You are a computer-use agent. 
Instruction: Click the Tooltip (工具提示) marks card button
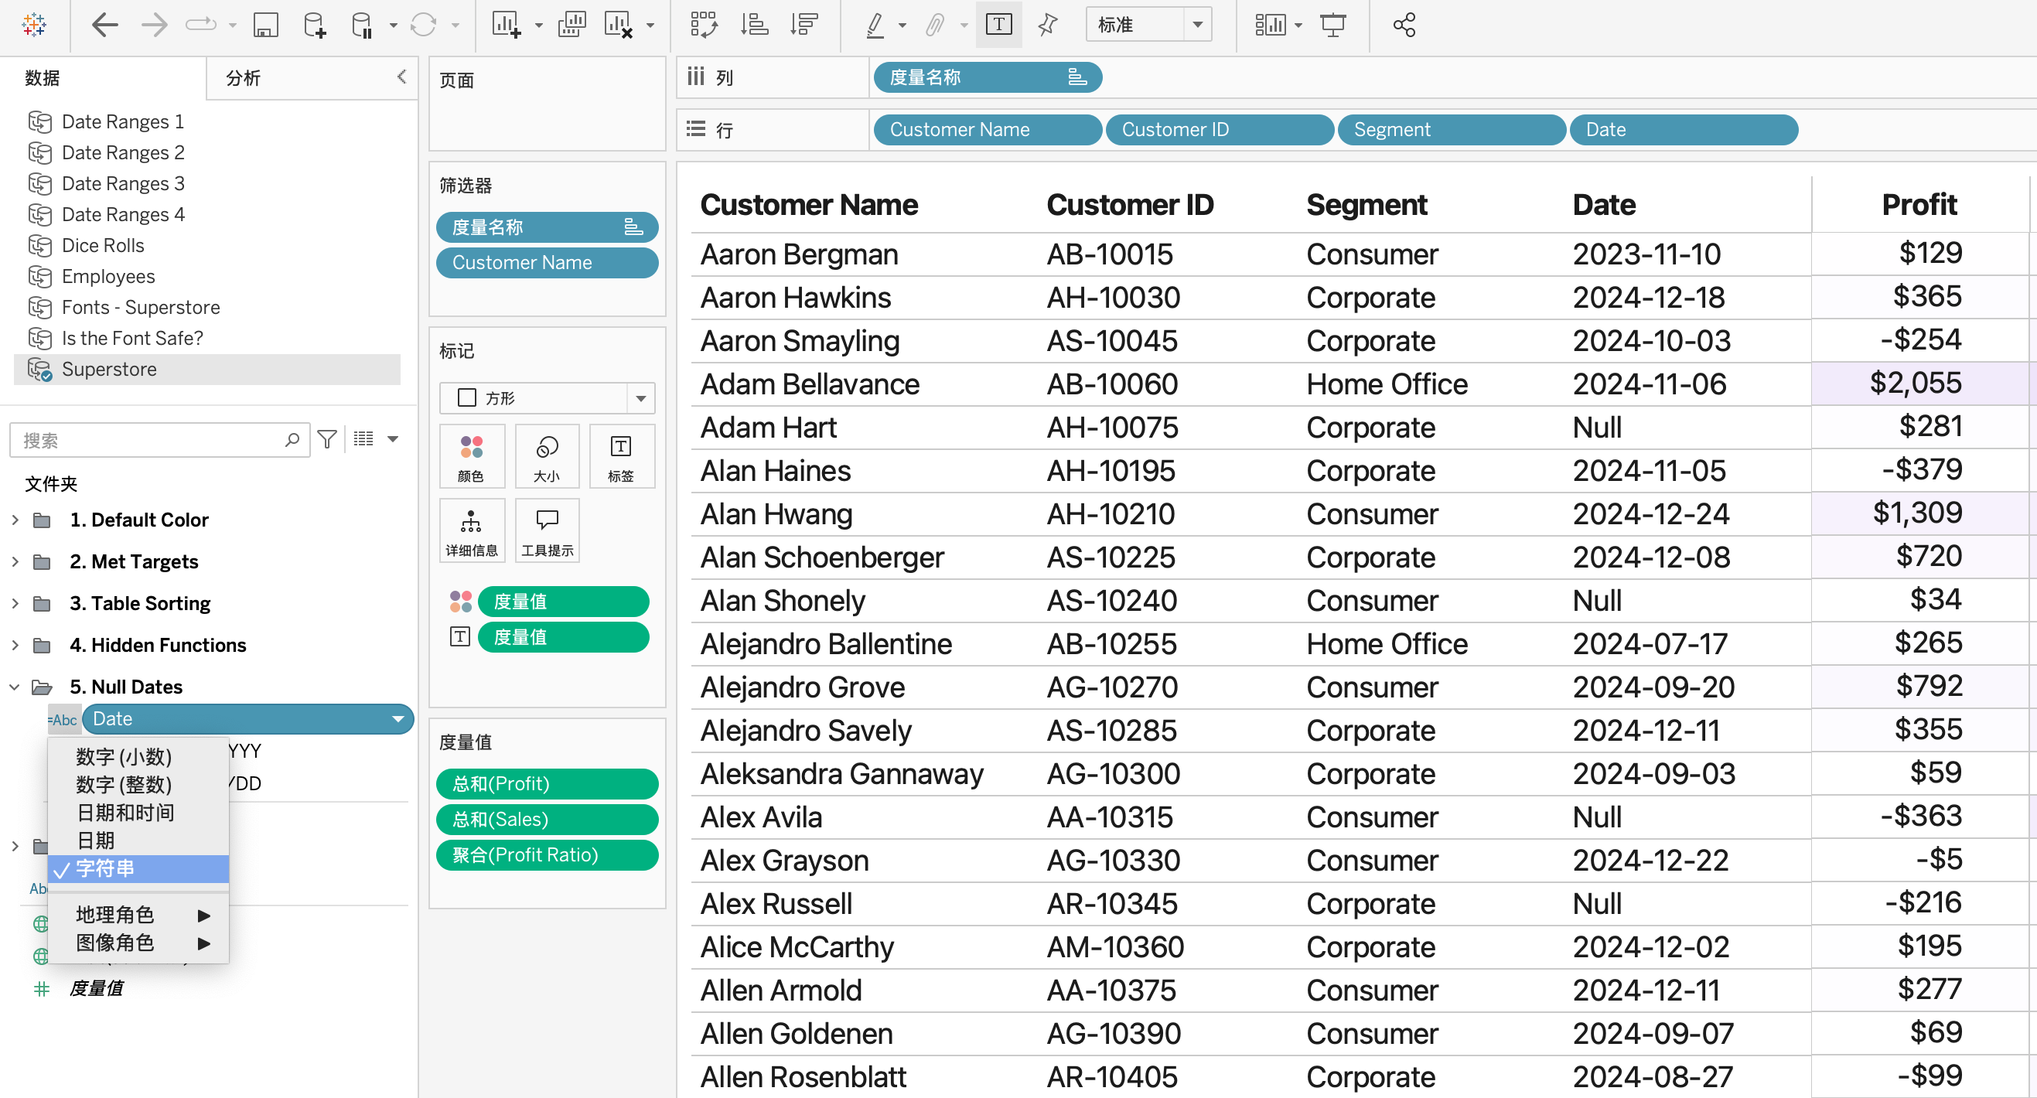click(x=548, y=531)
